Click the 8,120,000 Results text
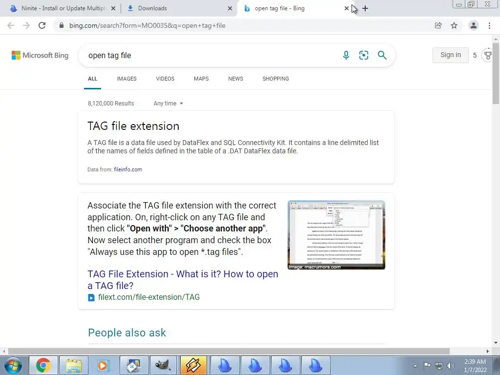 click(111, 104)
